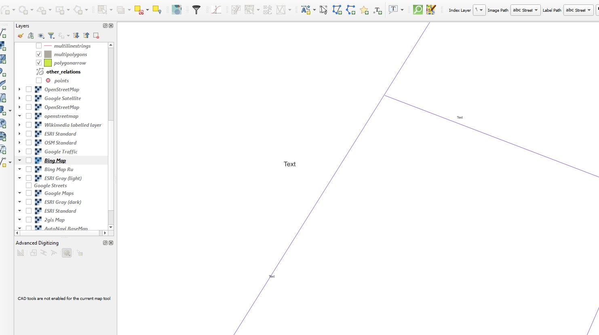
Task: Click the colored circles icon in top toolbar
Action: 177,10
